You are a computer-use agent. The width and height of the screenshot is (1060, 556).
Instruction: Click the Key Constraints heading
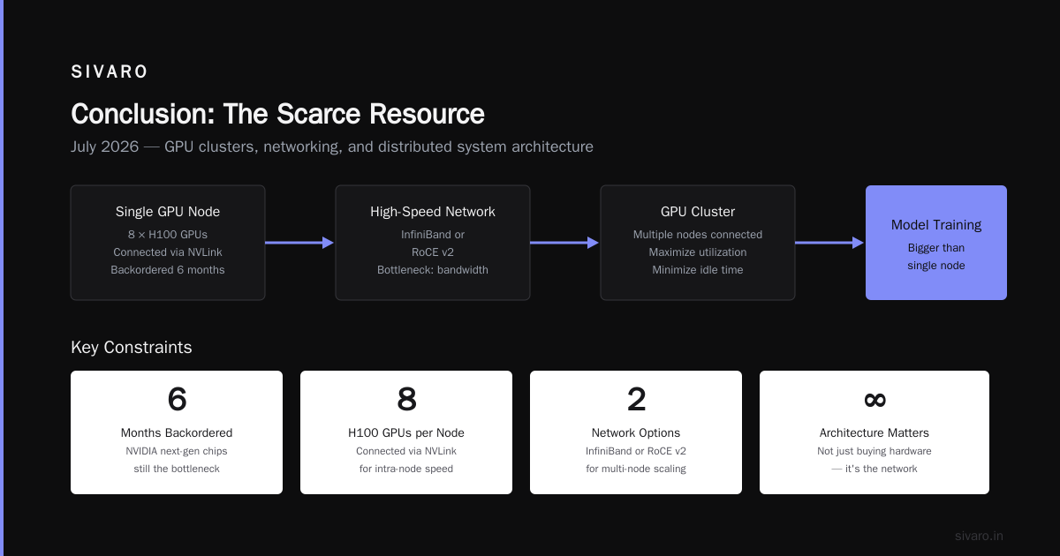click(x=131, y=348)
